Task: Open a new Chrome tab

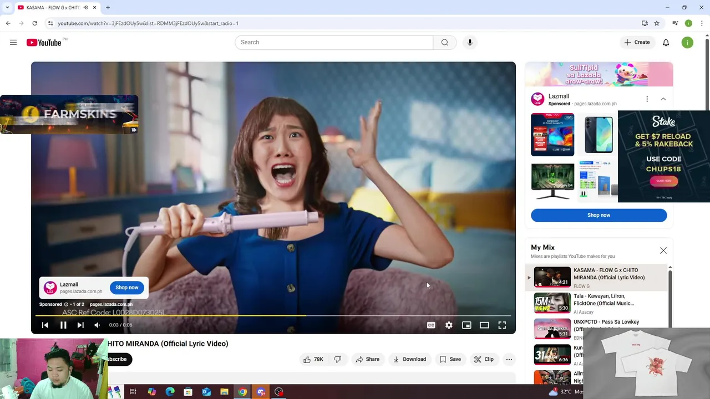Action: click(108, 7)
